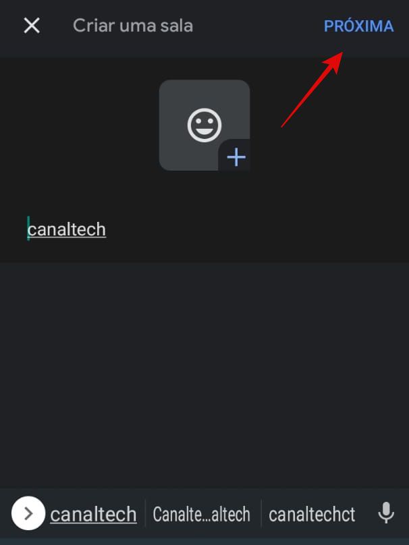Click the red arrow annotation

coord(312,90)
